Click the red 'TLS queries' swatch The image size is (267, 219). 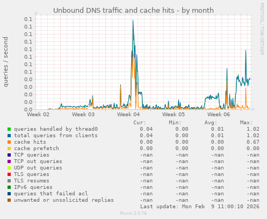pos(9,174)
